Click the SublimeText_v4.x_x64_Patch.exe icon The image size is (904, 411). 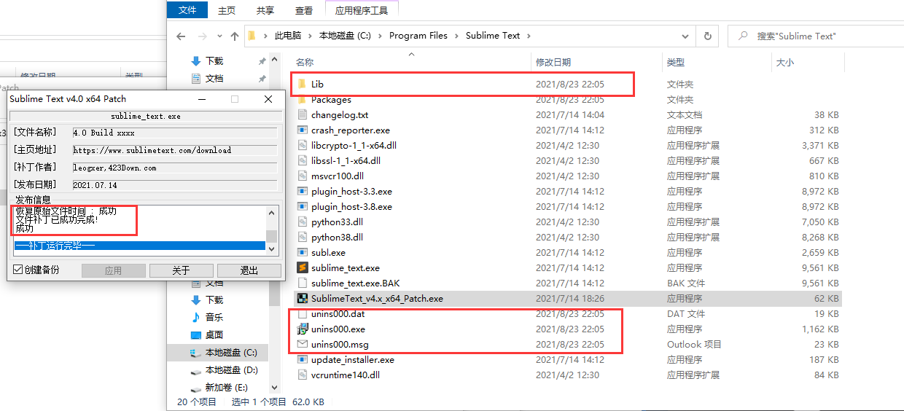click(x=303, y=299)
